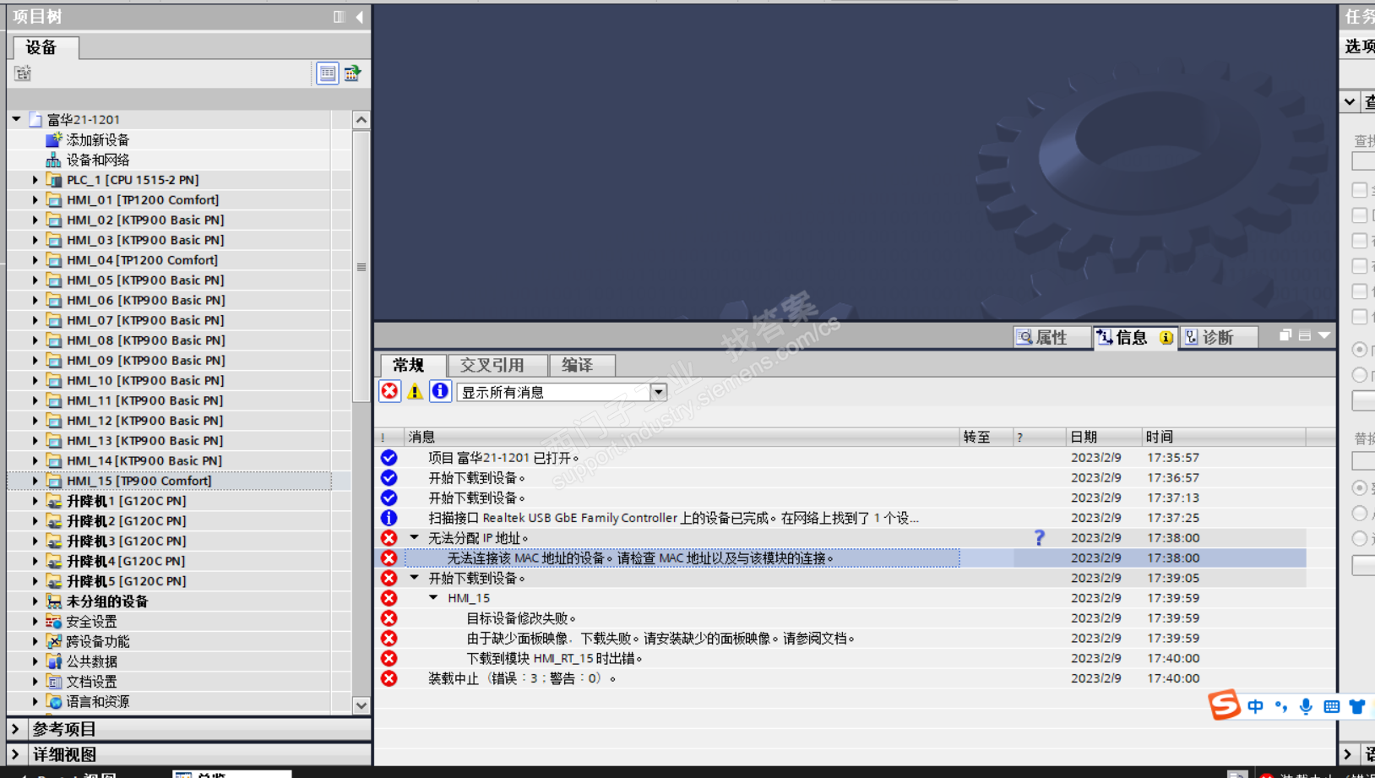Click the 日期 column header
Screen dimensions: 1375x778
click(1104, 437)
